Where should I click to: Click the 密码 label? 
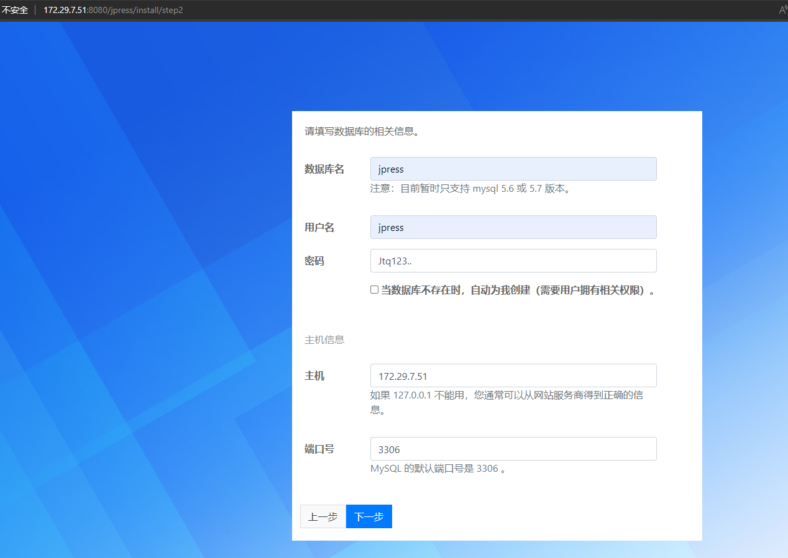314,261
